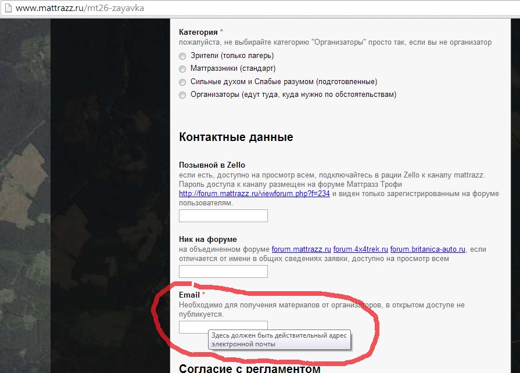Select the "Организаторы" radio button
Image resolution: width=520 pixels, height=373 pixels.
(x=182, y=95)
